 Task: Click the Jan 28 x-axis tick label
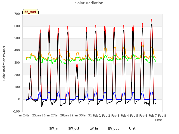tap(60, 116)
